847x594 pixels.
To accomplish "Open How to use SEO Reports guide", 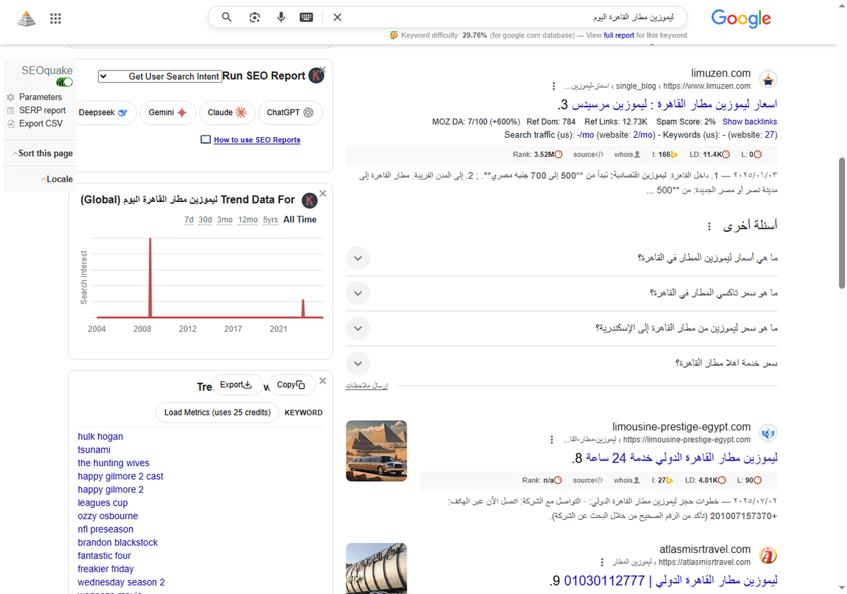I will tap(258, 138).
